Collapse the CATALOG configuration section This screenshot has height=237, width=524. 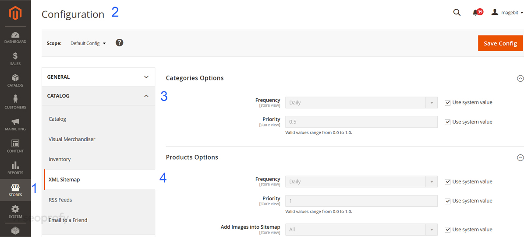98,96
